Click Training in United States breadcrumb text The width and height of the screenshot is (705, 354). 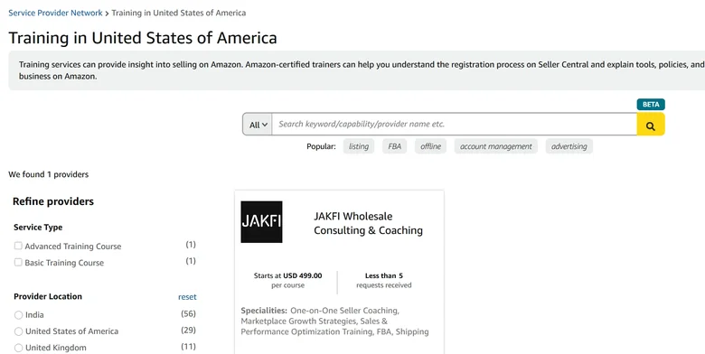(x=178, y=13)
